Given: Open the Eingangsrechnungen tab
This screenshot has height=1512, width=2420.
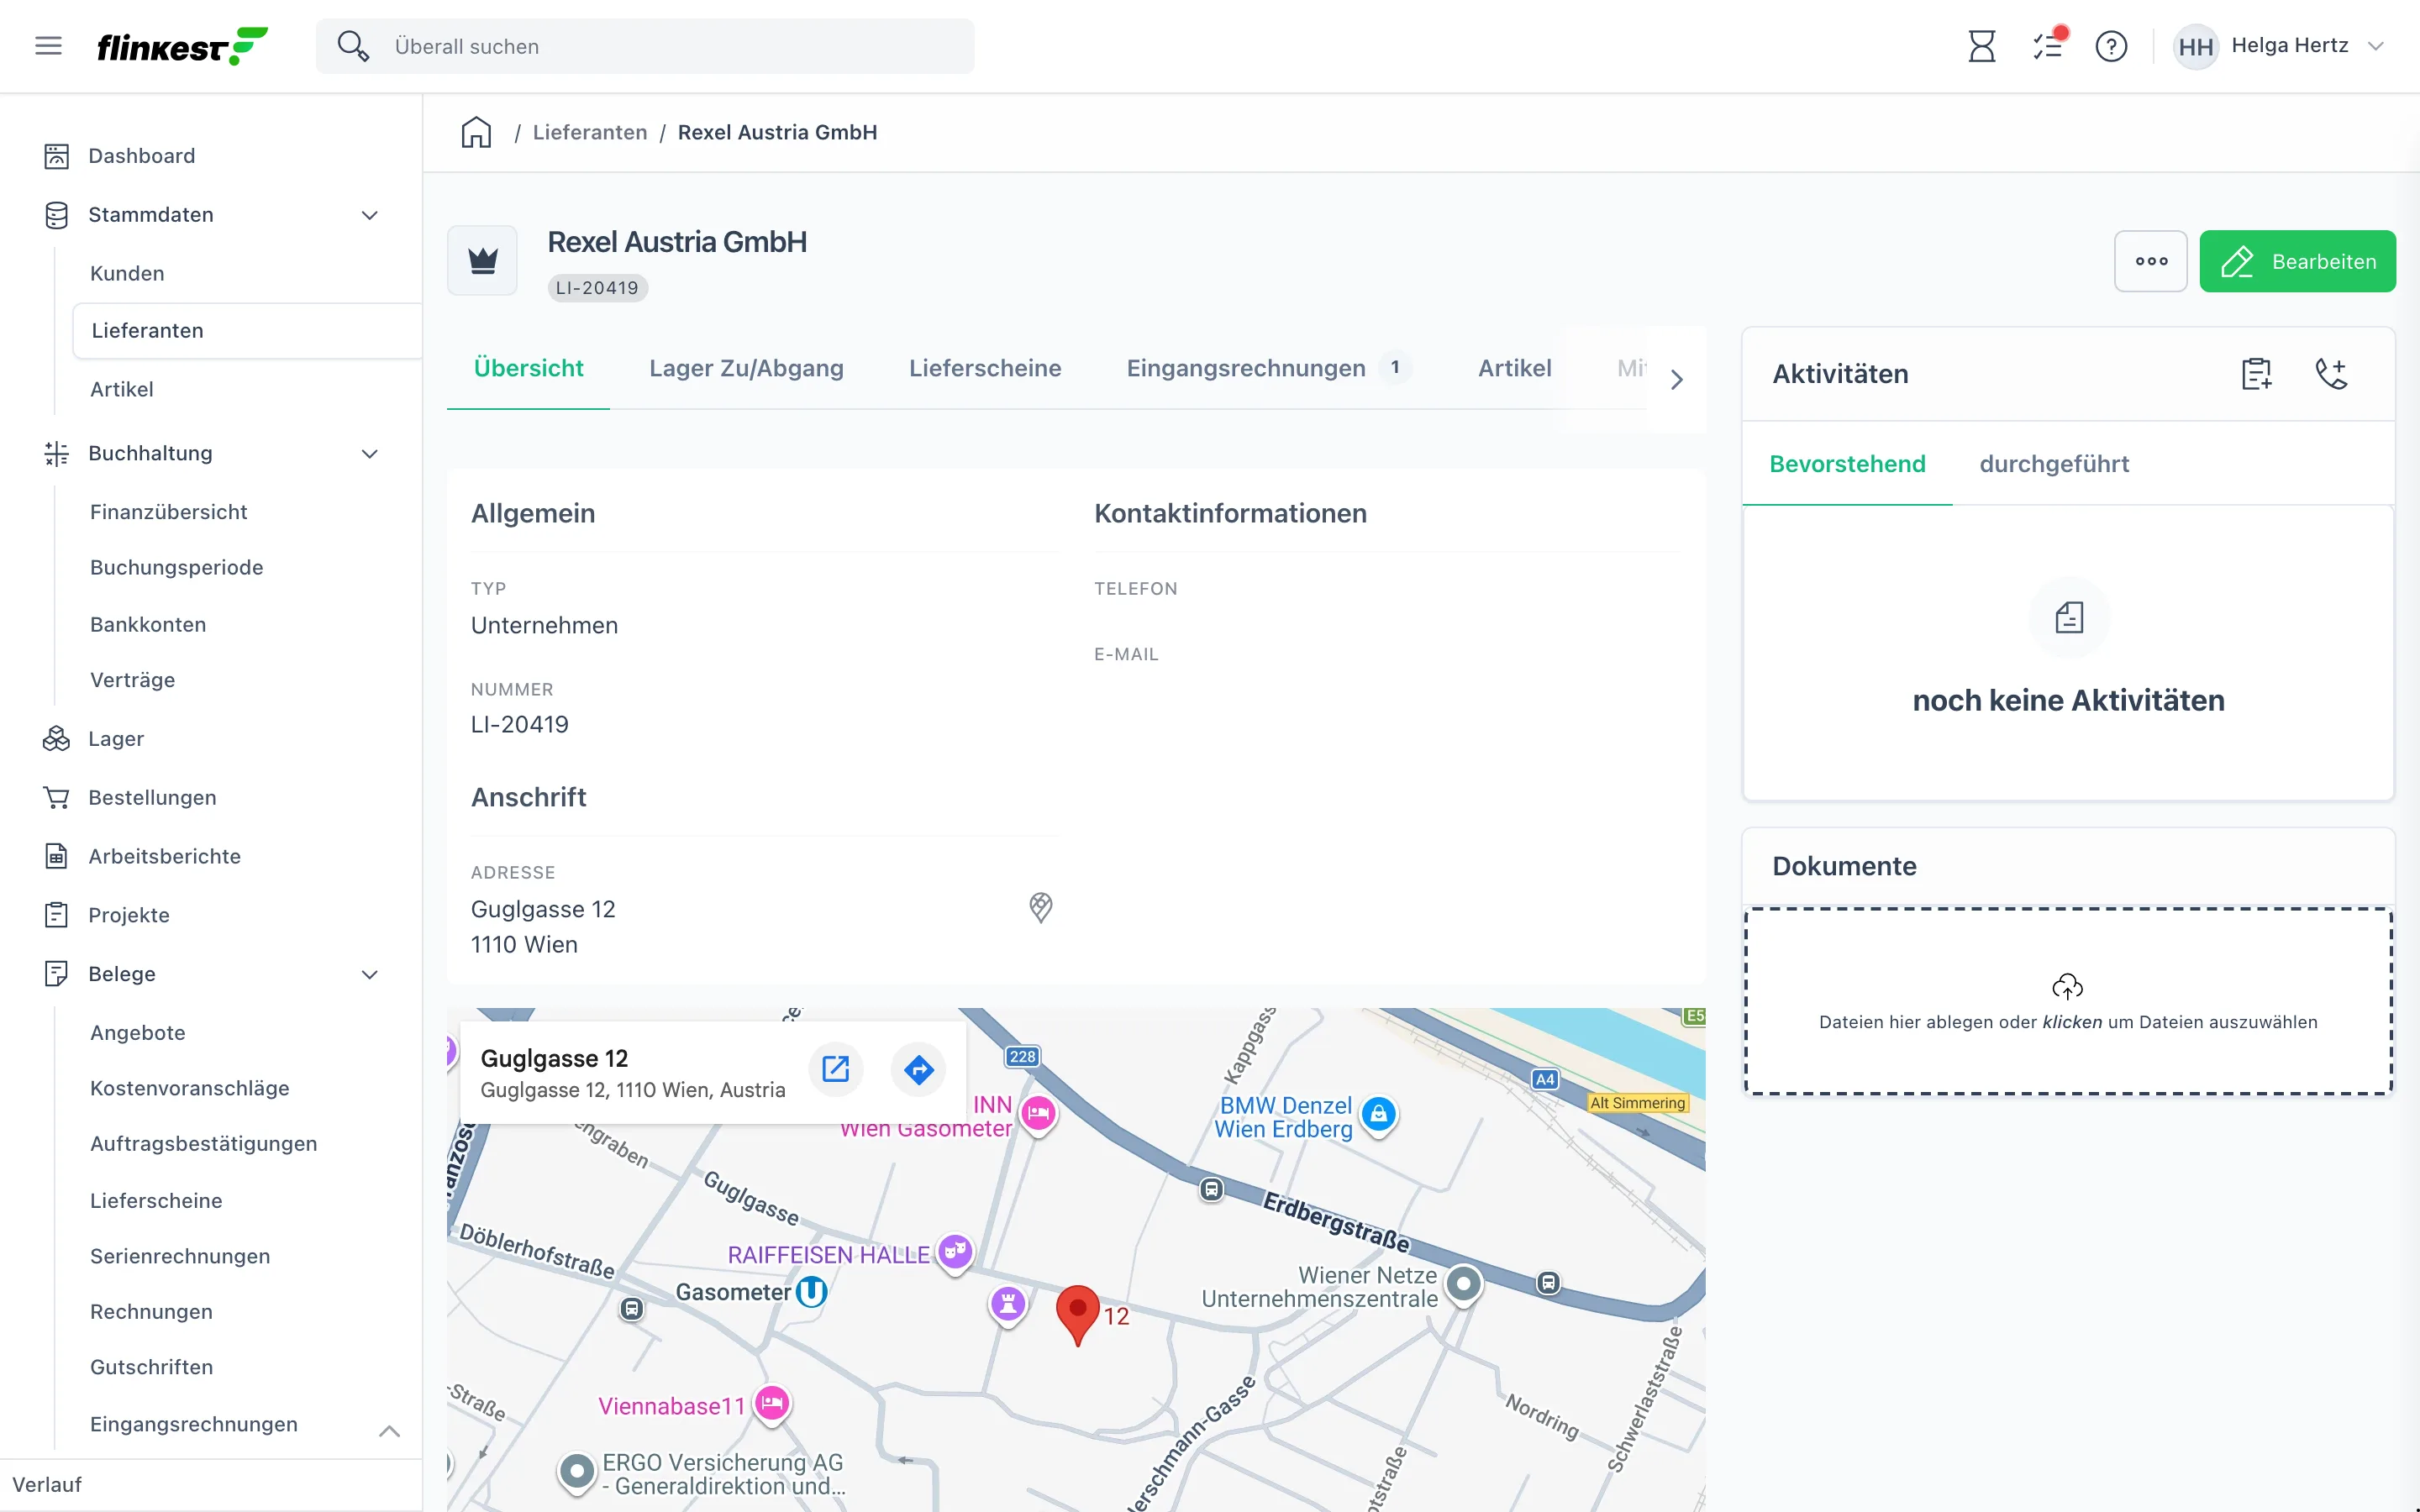Looking at the screenshot, I should [x=1270, y=368].
